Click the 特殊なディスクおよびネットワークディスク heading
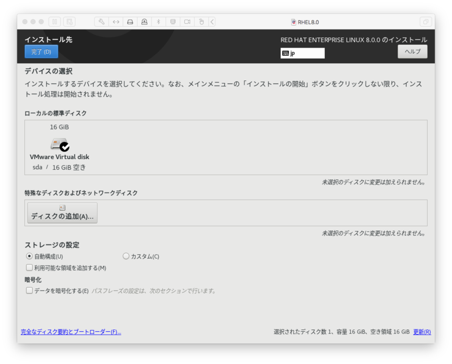 [81, 193]
